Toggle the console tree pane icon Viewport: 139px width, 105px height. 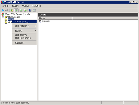click(16, 10)
